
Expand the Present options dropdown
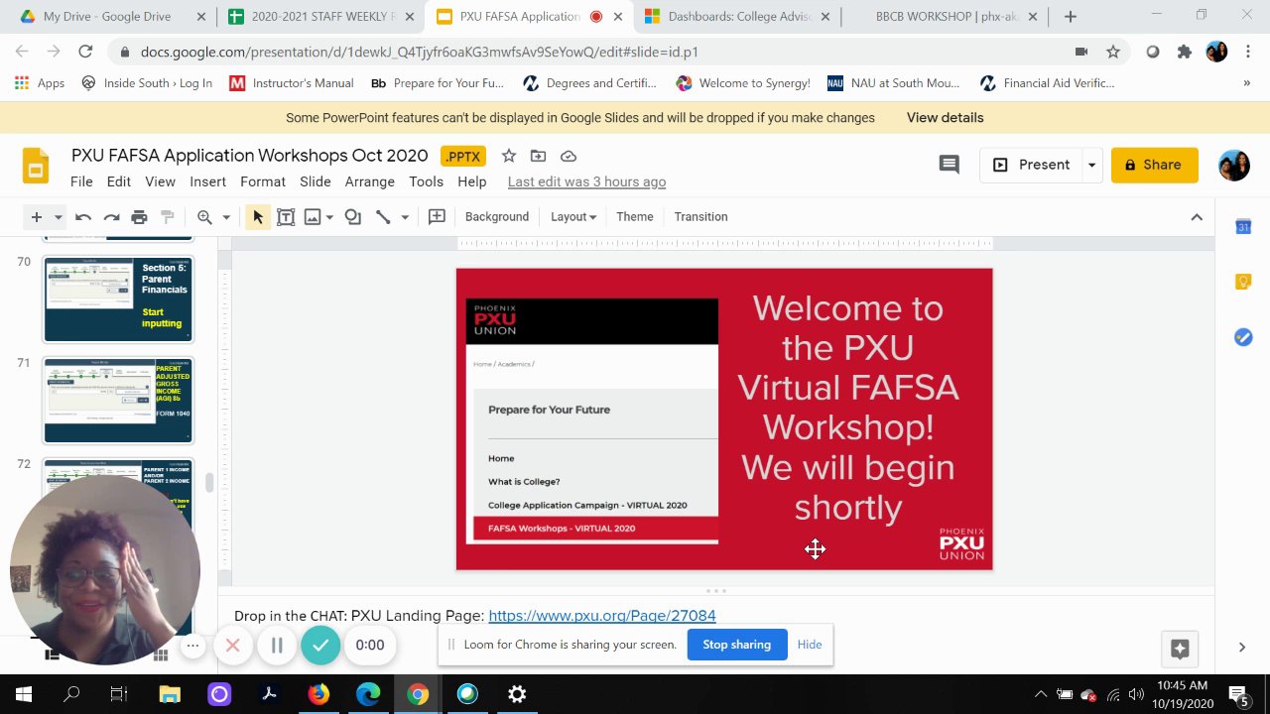(x=1091, y=165)
